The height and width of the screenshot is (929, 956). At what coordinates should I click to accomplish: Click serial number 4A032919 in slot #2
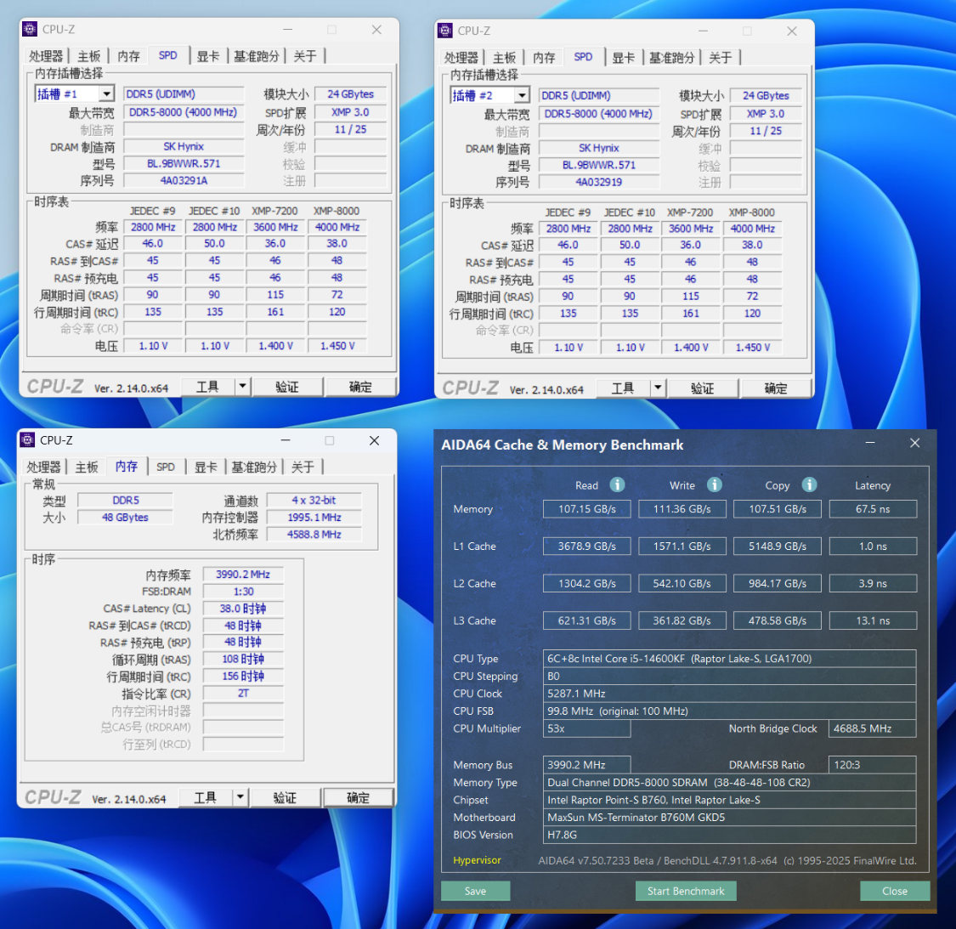coord(599,182)
